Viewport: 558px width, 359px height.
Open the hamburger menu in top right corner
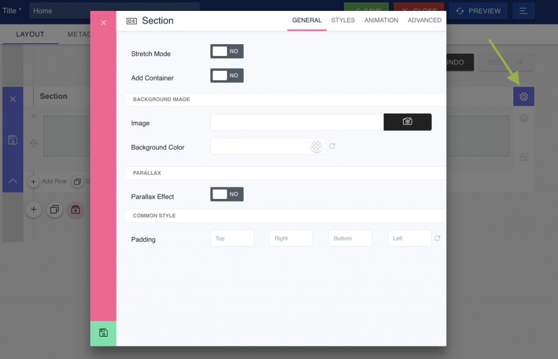tap(523, 11)
